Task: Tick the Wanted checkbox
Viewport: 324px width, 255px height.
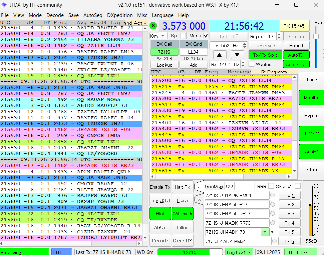Action: click(x=251, y=64)
